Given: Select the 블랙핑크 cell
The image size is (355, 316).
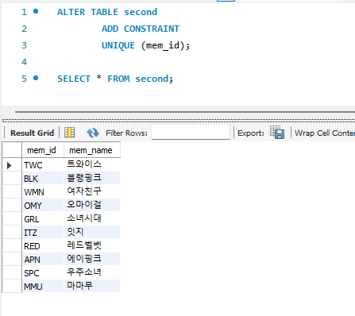Looking at the screenshot, I should click(x=92, y=179).
